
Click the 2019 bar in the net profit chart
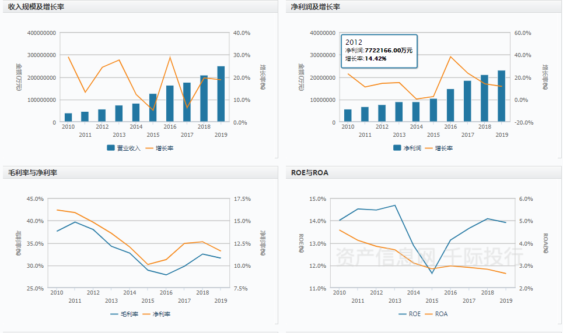[x=501, y=96]
